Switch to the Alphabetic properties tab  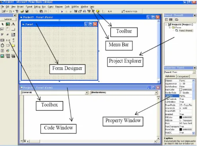point(170,76)
